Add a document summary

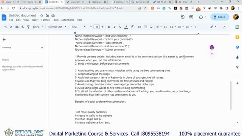click(x=42, y=48)
